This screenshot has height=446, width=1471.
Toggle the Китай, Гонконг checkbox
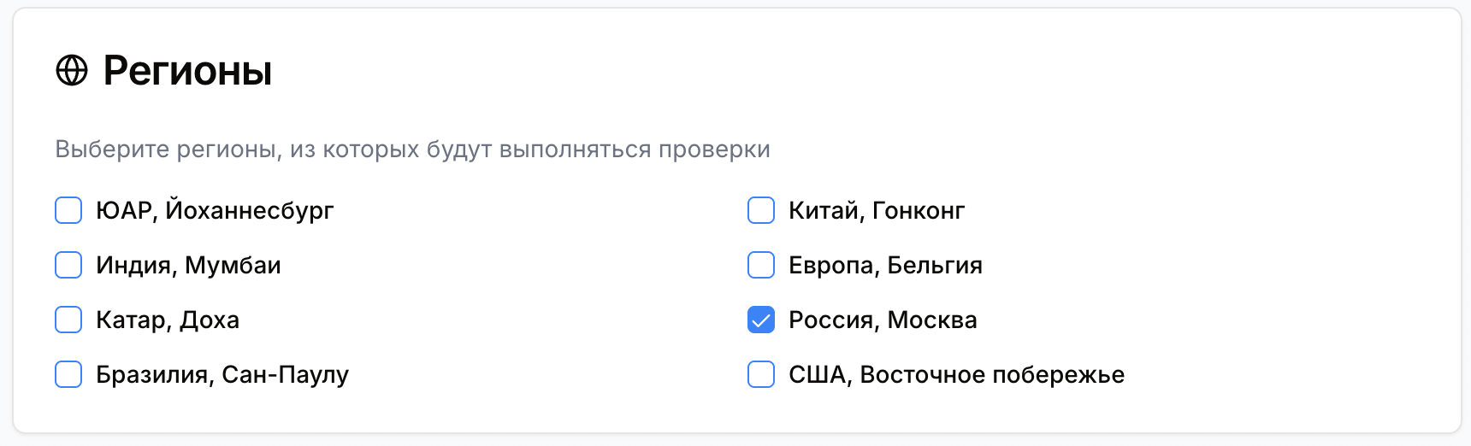[x=761, y=210]
